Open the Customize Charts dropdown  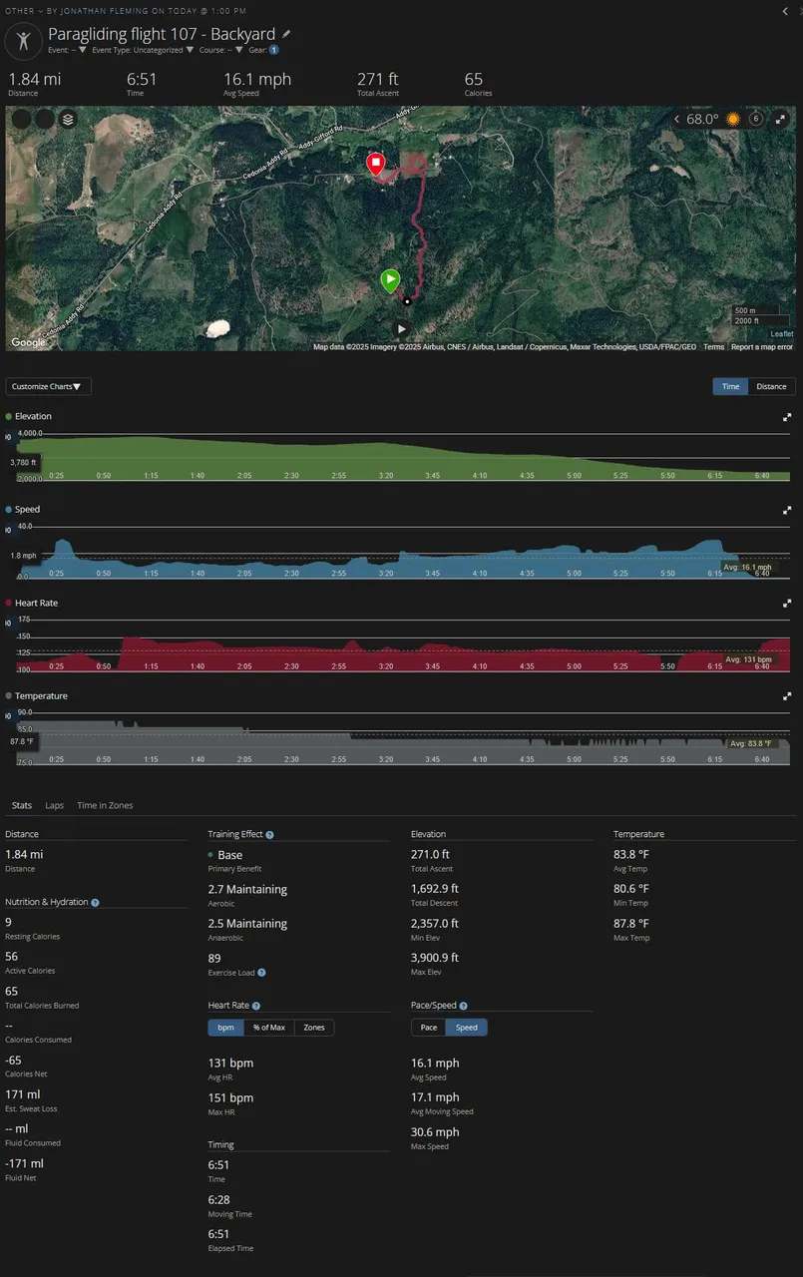[x=48, y=386]
